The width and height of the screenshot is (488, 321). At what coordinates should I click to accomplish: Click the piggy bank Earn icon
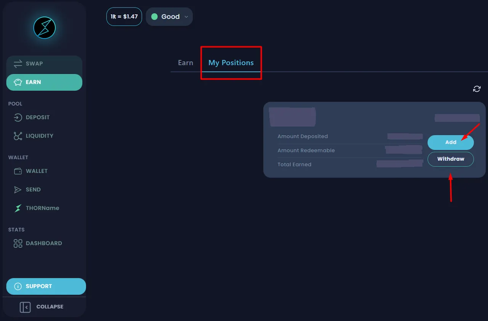(18, 82)
